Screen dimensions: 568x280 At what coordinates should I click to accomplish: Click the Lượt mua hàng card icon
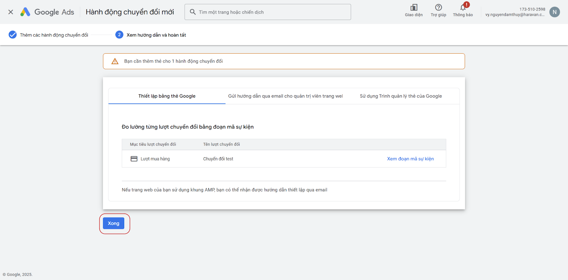(134, 159)
